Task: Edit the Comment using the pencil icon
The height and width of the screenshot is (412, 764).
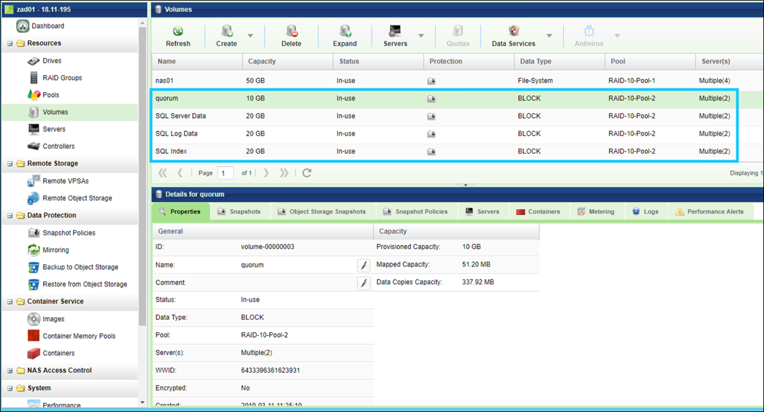Action: click(363, 283)
